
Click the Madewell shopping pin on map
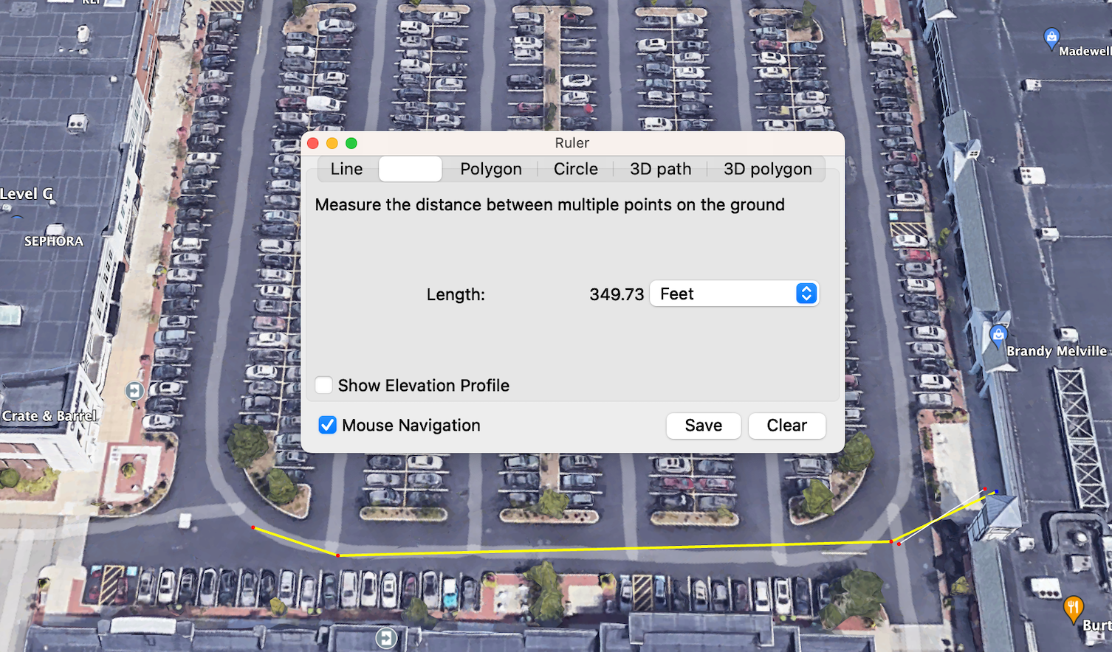[1051, 37]
